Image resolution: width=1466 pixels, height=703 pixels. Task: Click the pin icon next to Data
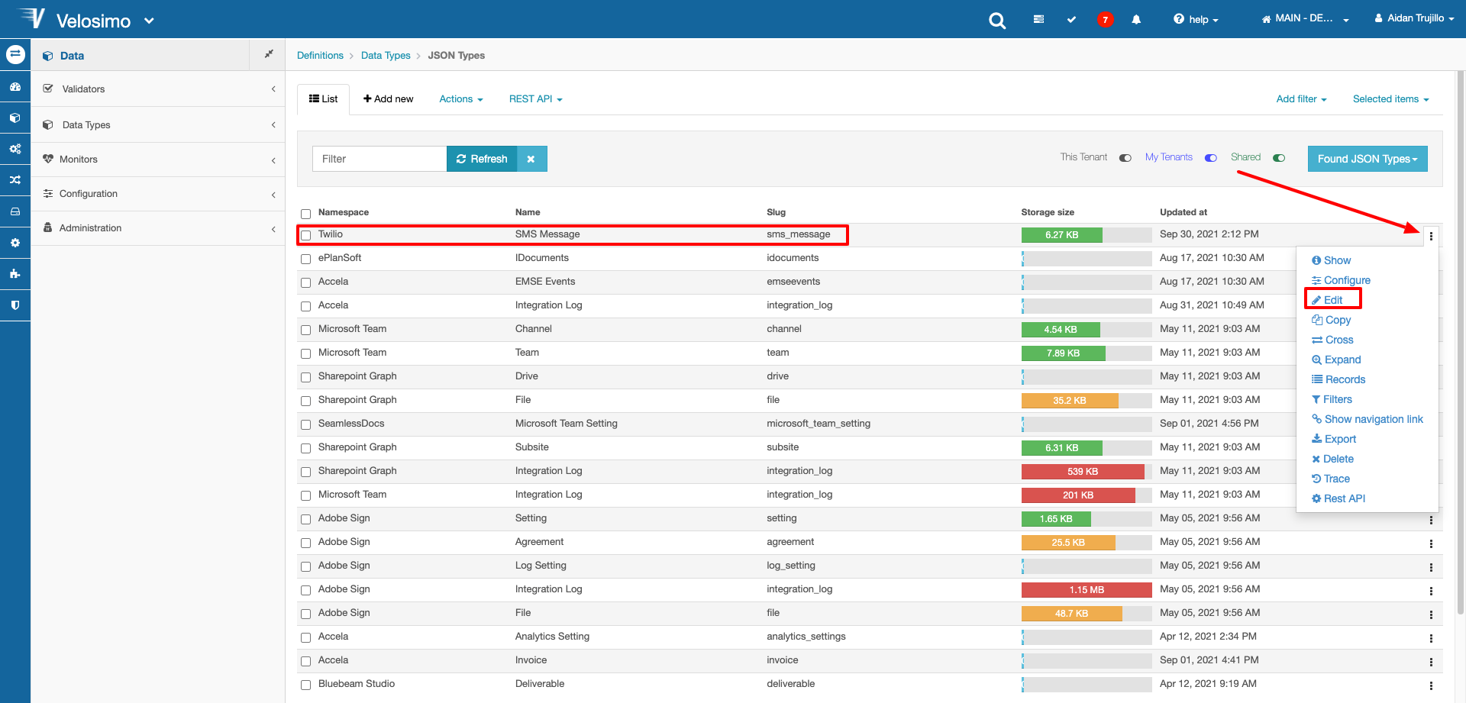pyautogui.click(x=268, y=54)
